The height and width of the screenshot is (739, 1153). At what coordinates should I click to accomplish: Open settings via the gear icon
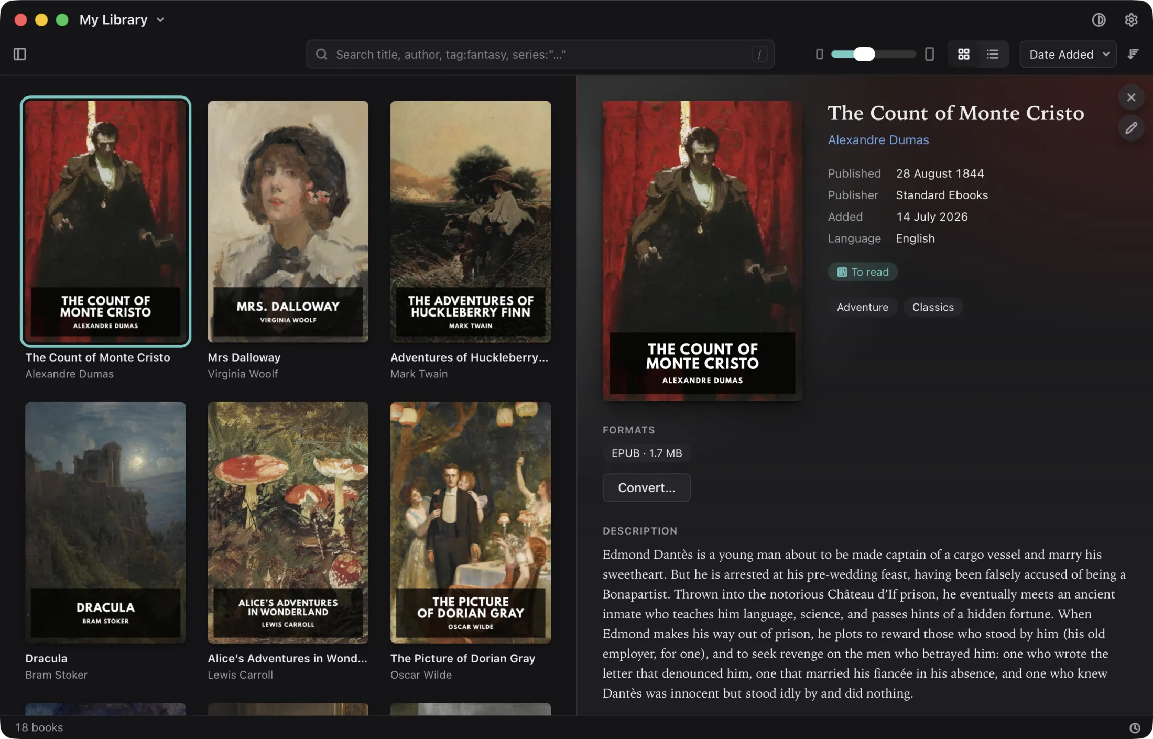coord(1131,20)
